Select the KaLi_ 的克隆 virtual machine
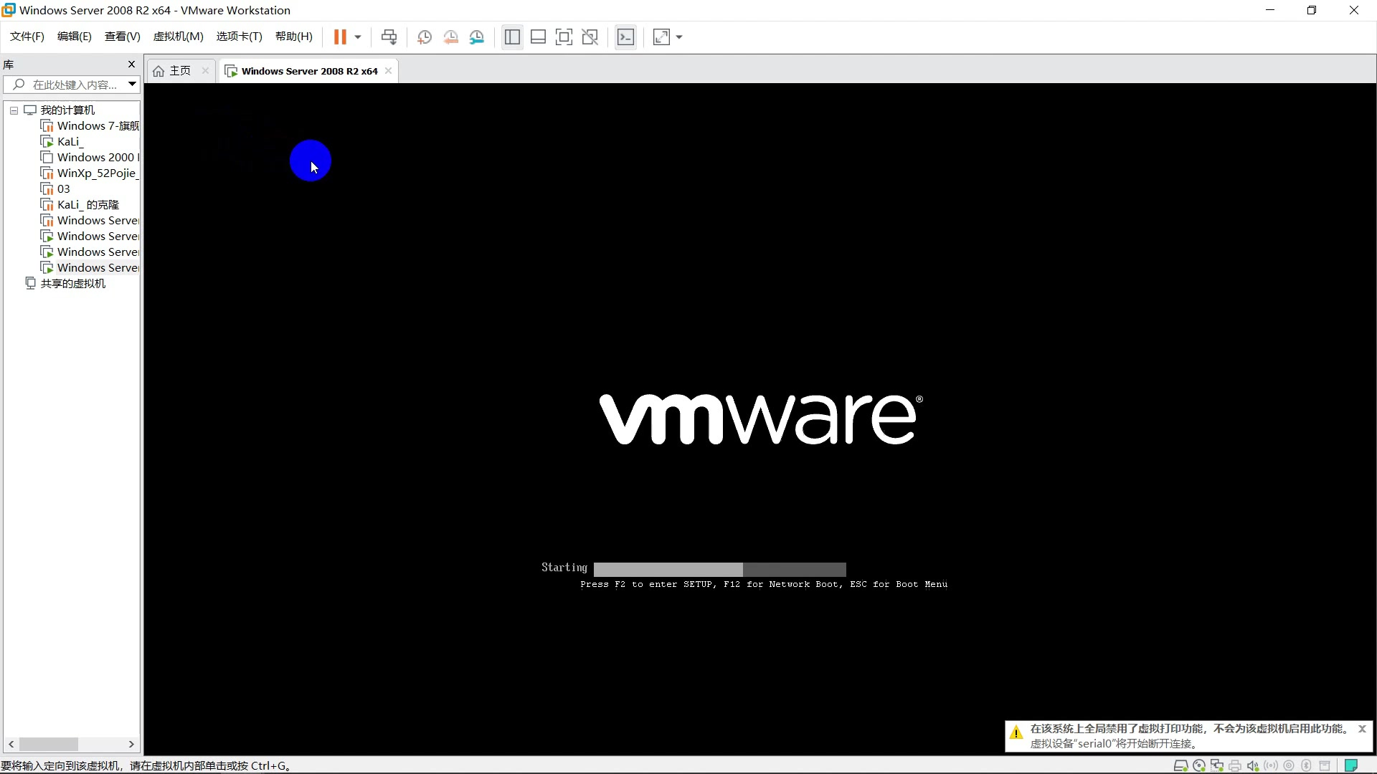 point(80,205)
